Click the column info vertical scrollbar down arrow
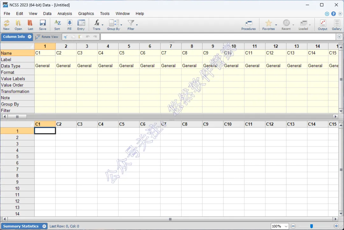Screen dimensions: 344x230 click(x=341, y=111)
